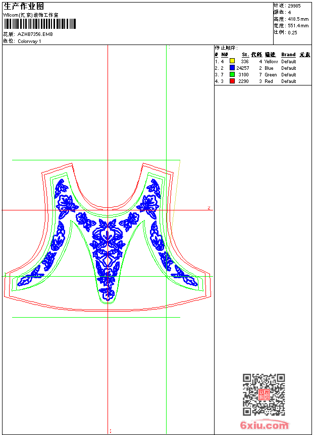
Task: Click the Blue description text
Action: click(x=269, y=68)
